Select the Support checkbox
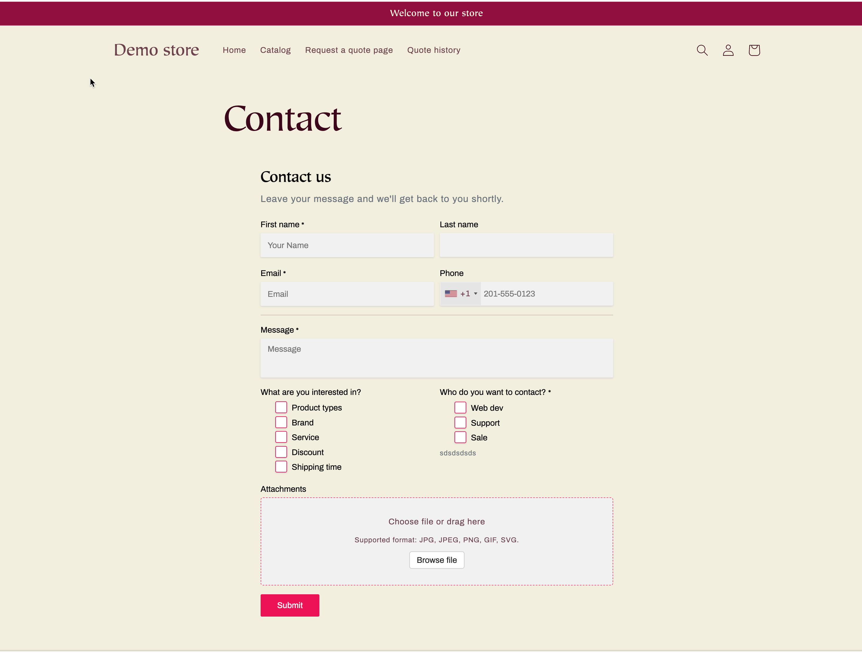This screenshot has width=862, height=653. pyautogui.click(x=460, y=422)
